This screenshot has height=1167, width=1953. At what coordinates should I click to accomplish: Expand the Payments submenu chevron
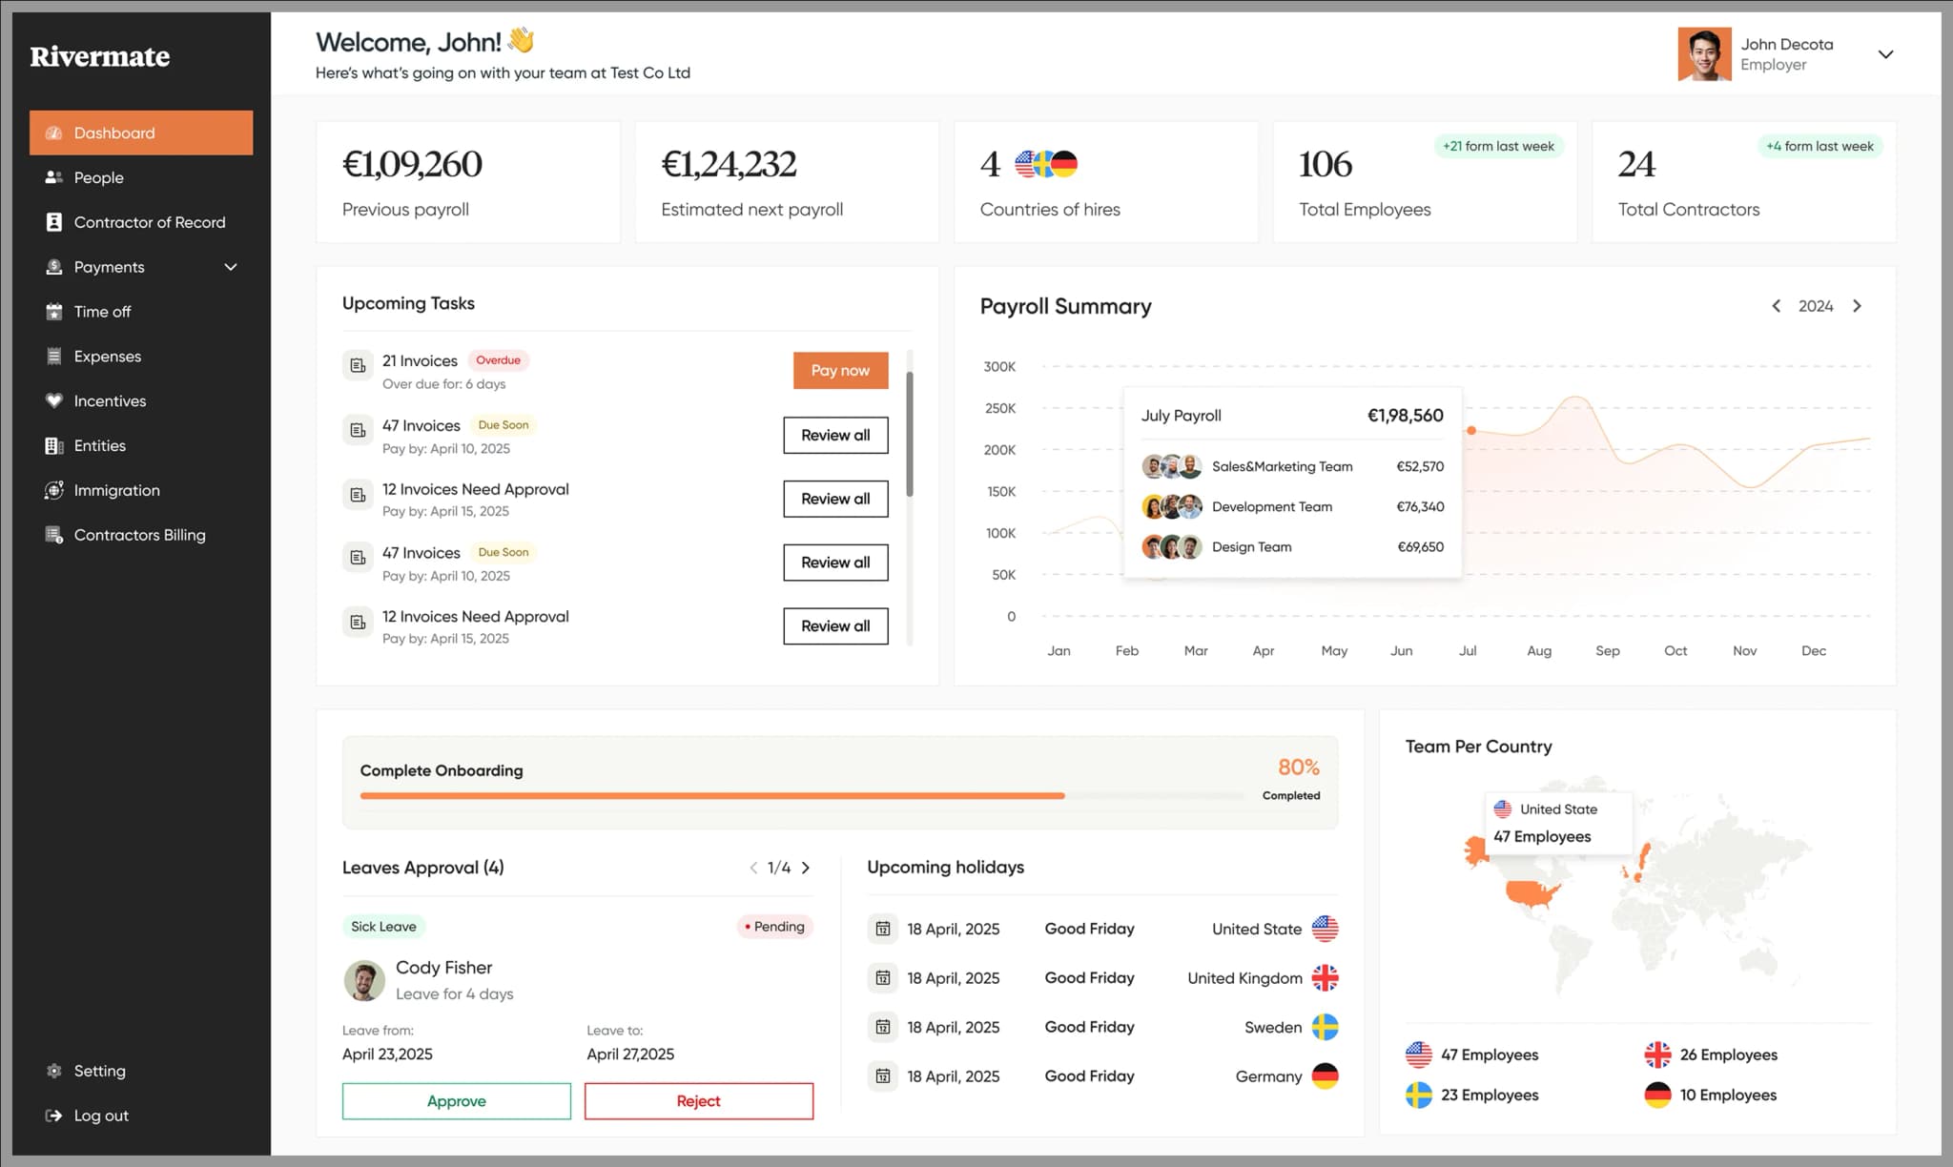click(x=230, y=267)
